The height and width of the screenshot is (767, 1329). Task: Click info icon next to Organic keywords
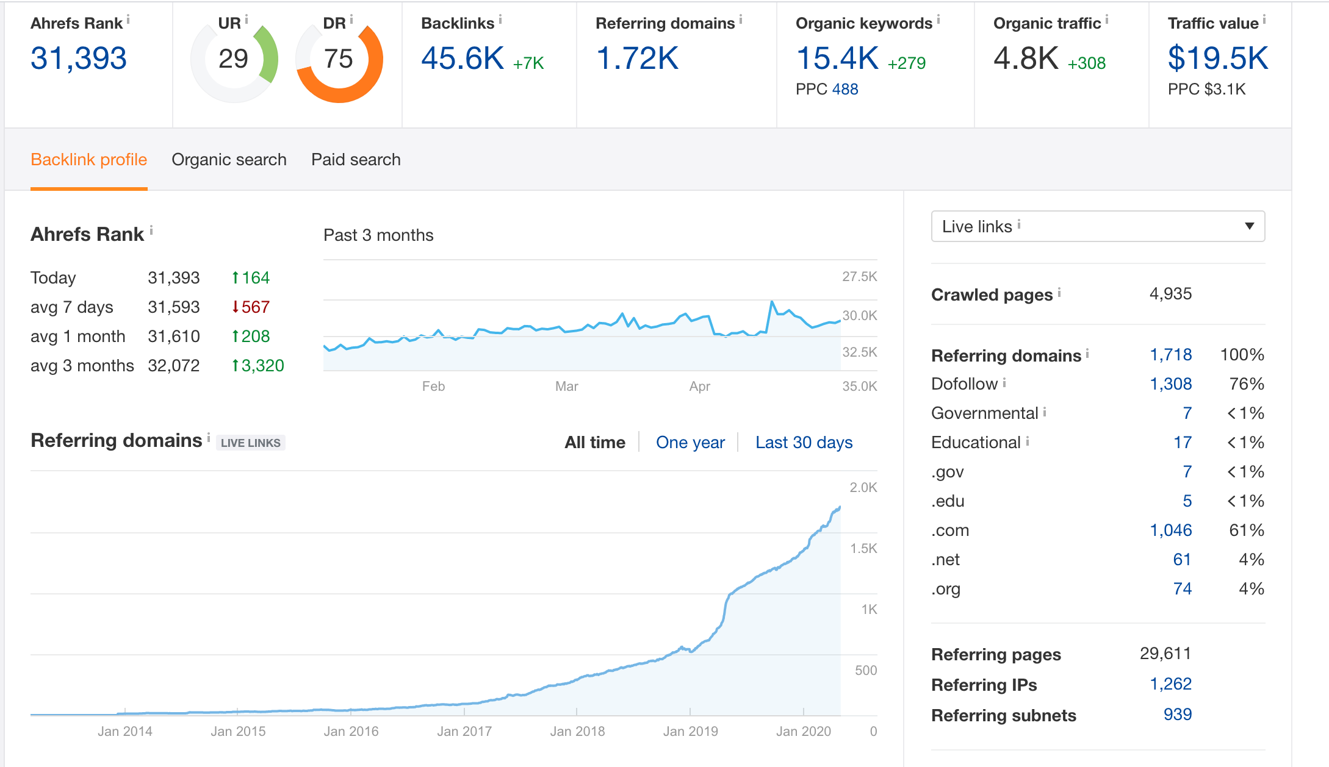[938, 20]
